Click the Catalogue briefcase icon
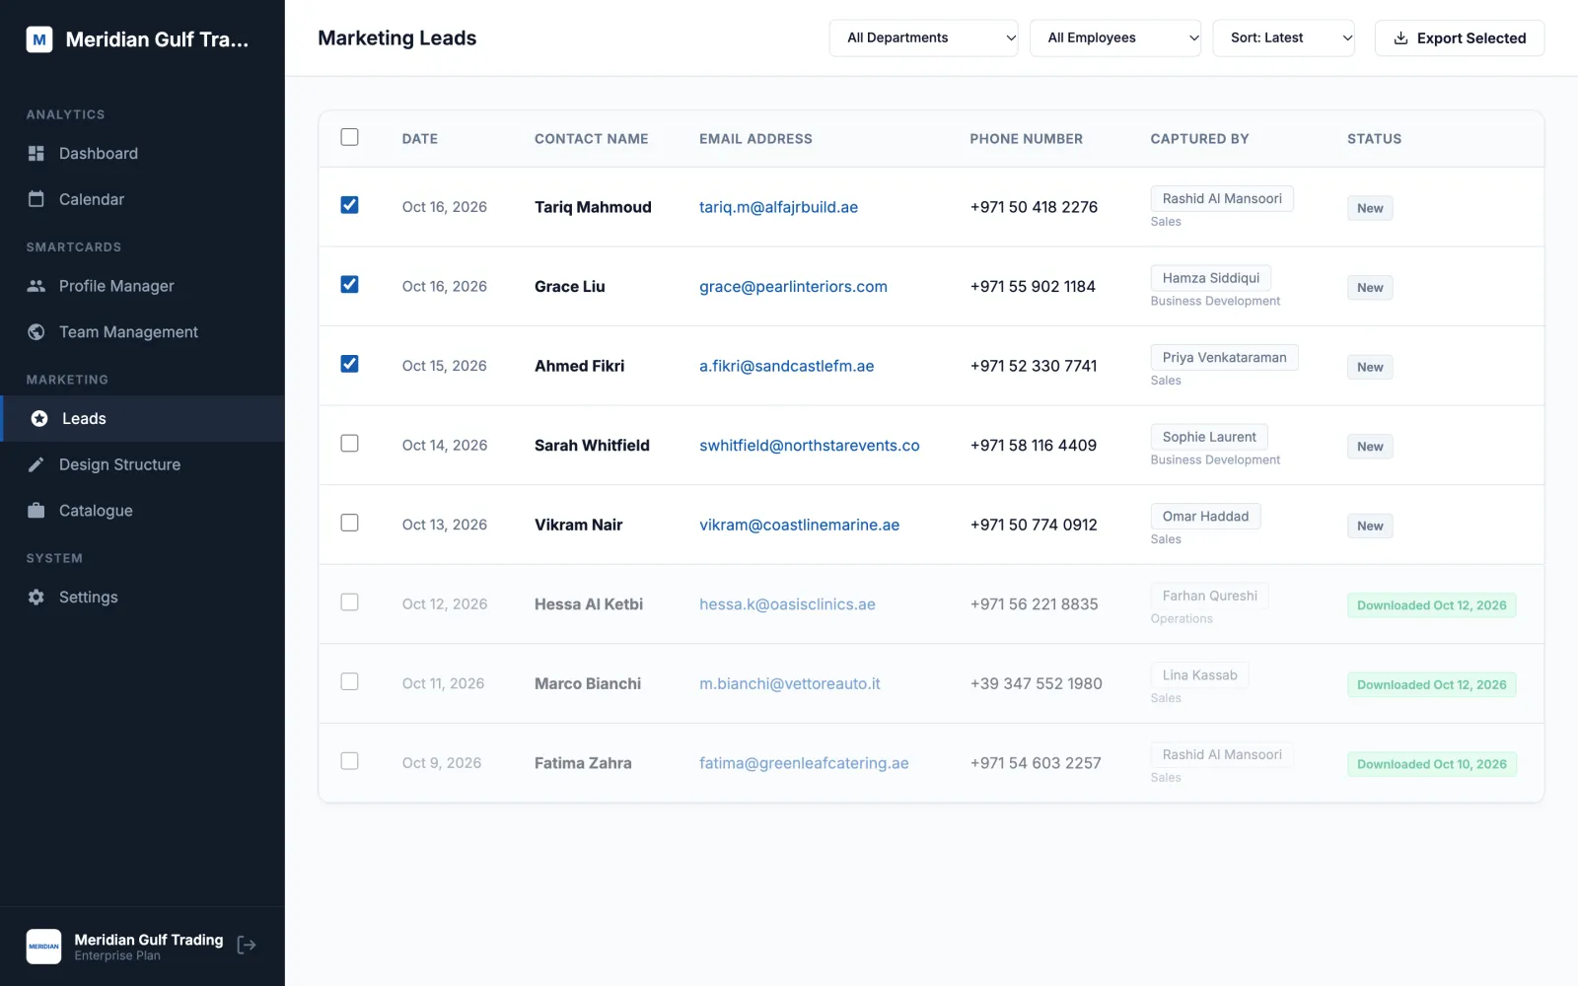 pos(36,511)
